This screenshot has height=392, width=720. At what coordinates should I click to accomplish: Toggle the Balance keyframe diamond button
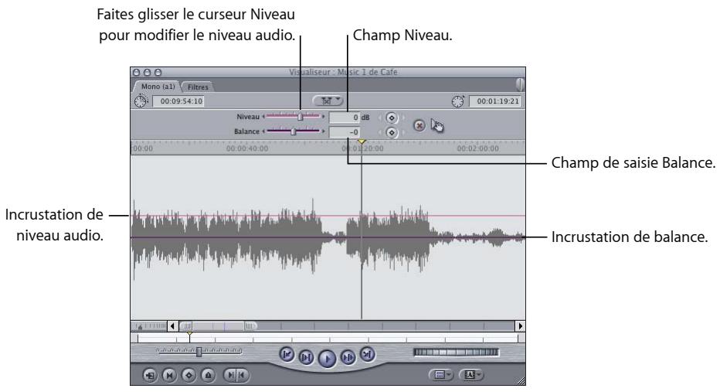click(391, 132)
